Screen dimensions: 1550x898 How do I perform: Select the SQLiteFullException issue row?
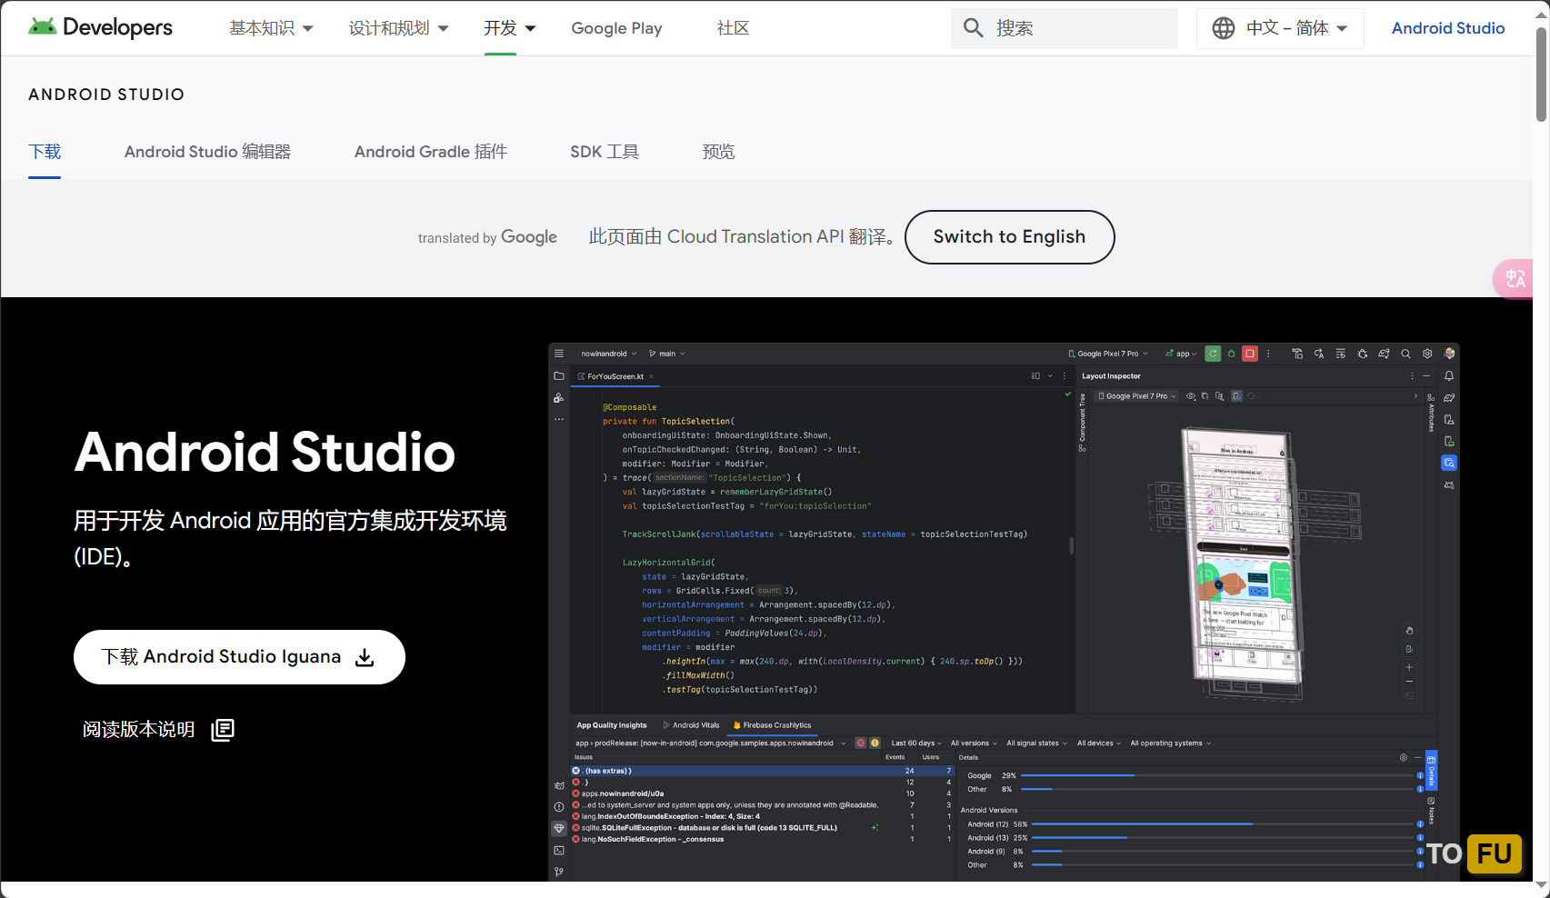pyautogui.click(x=762, y=828)
